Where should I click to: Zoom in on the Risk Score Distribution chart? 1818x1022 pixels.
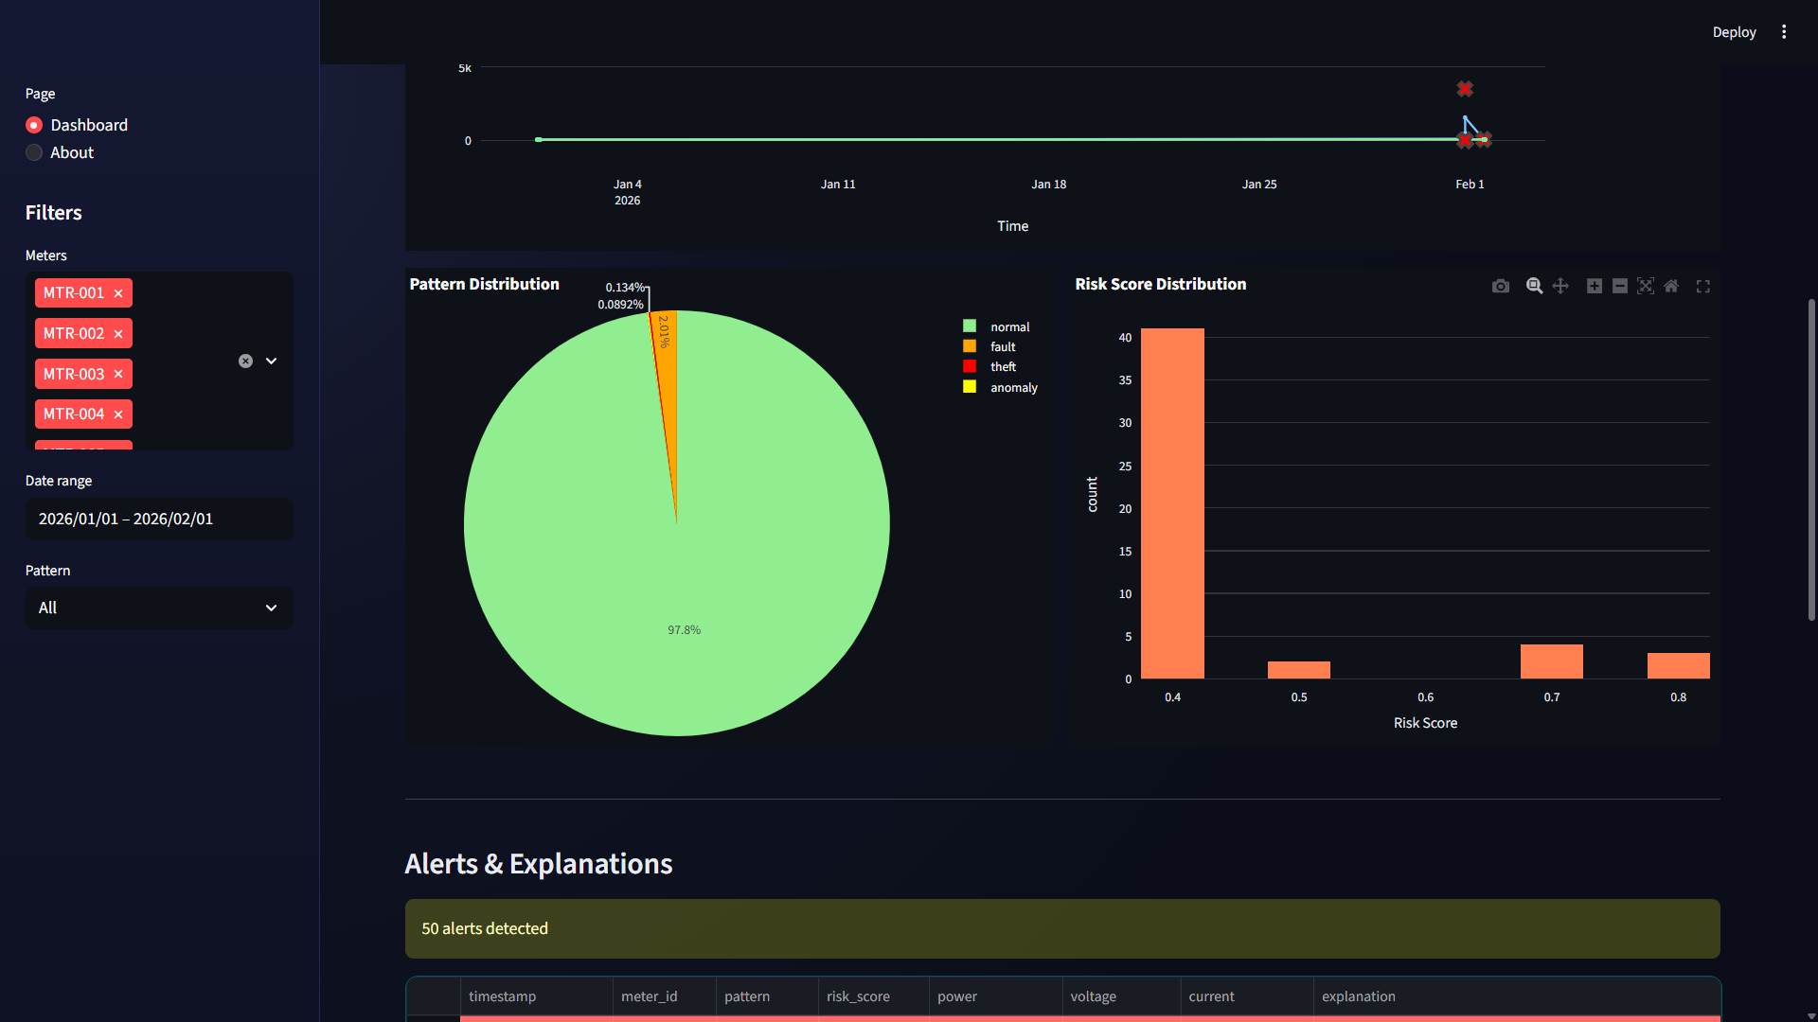point(1595,285)
